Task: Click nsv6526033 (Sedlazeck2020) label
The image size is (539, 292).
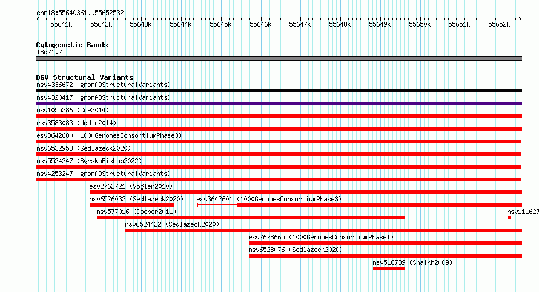Action: 136,199
